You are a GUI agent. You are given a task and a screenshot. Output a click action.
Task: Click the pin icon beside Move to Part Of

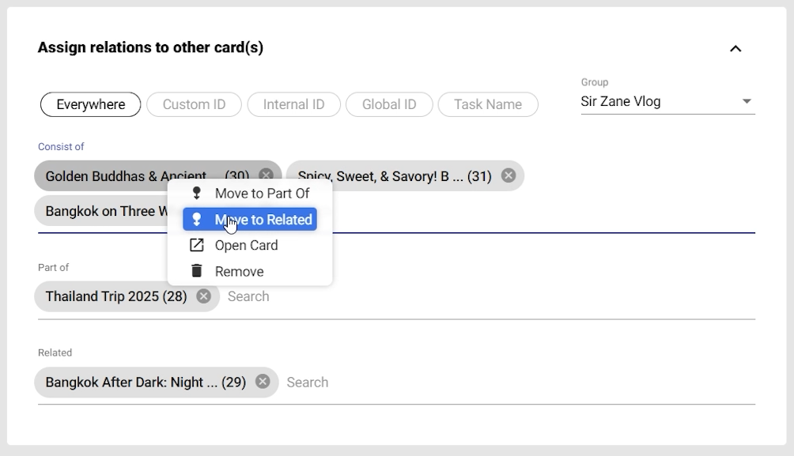click(x=197, y=193)
